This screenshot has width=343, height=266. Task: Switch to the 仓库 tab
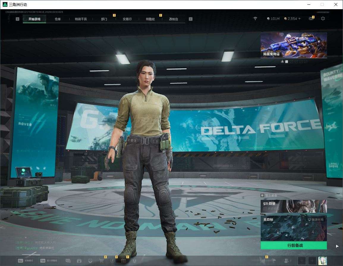pyautogui.click(x=58, y=19)
